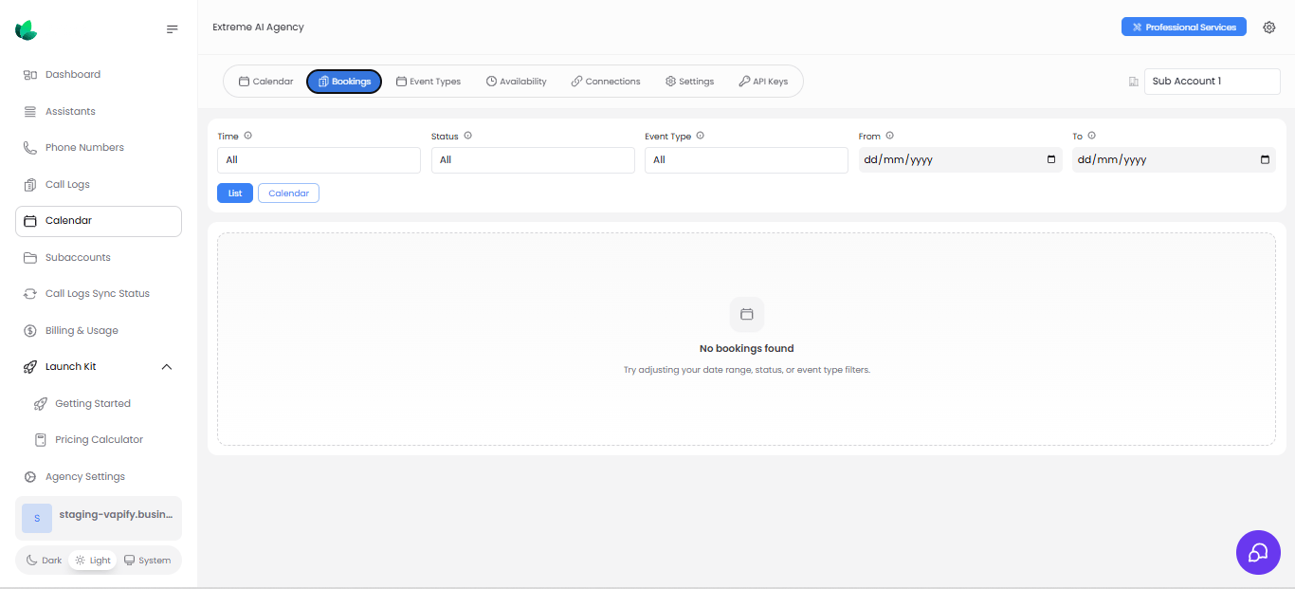Viewport: 1295px width, 589px height.
Task: Open the Event Type filter dropdown
Action: pyautogui.click(x=746, y=160)
